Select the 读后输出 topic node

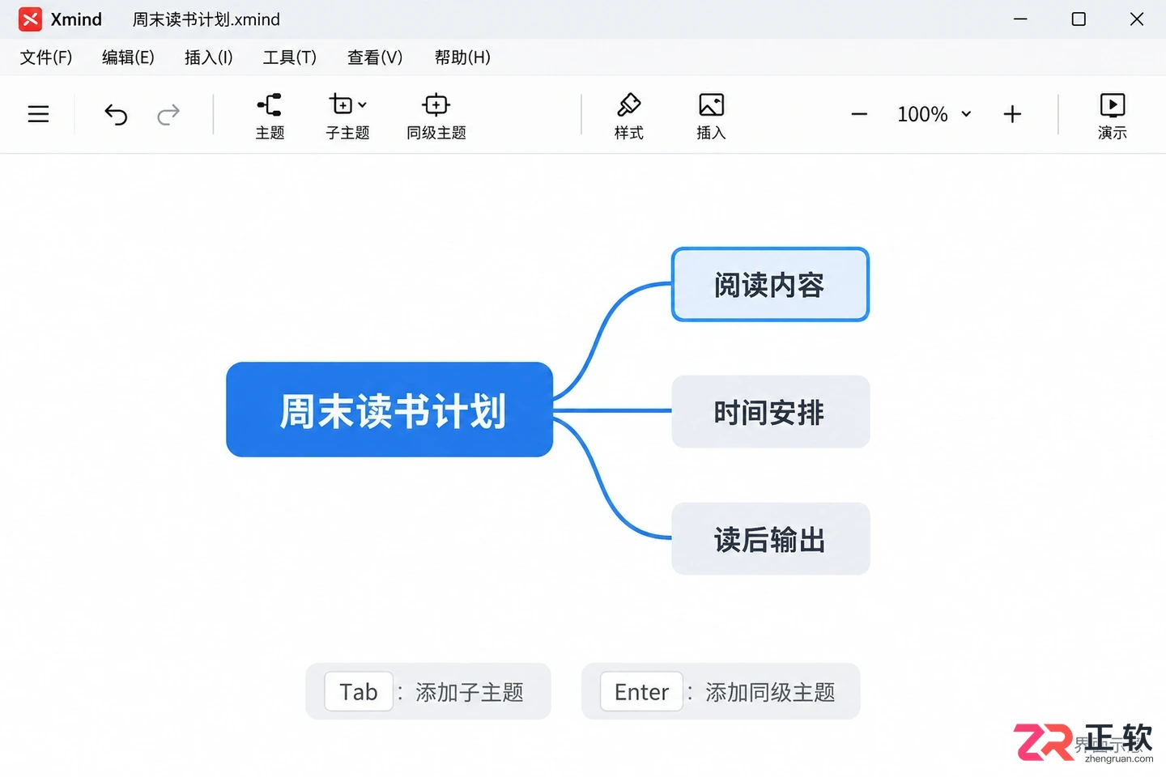[x=770, y=539]
